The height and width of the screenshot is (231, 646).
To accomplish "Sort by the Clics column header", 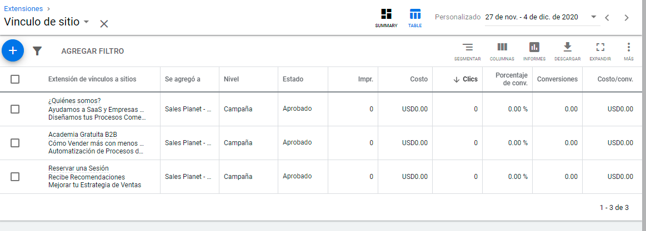I will (x=466, y=79).
